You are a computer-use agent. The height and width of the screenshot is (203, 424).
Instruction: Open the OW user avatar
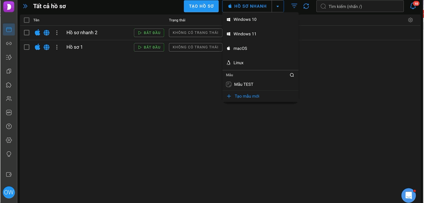9,192
